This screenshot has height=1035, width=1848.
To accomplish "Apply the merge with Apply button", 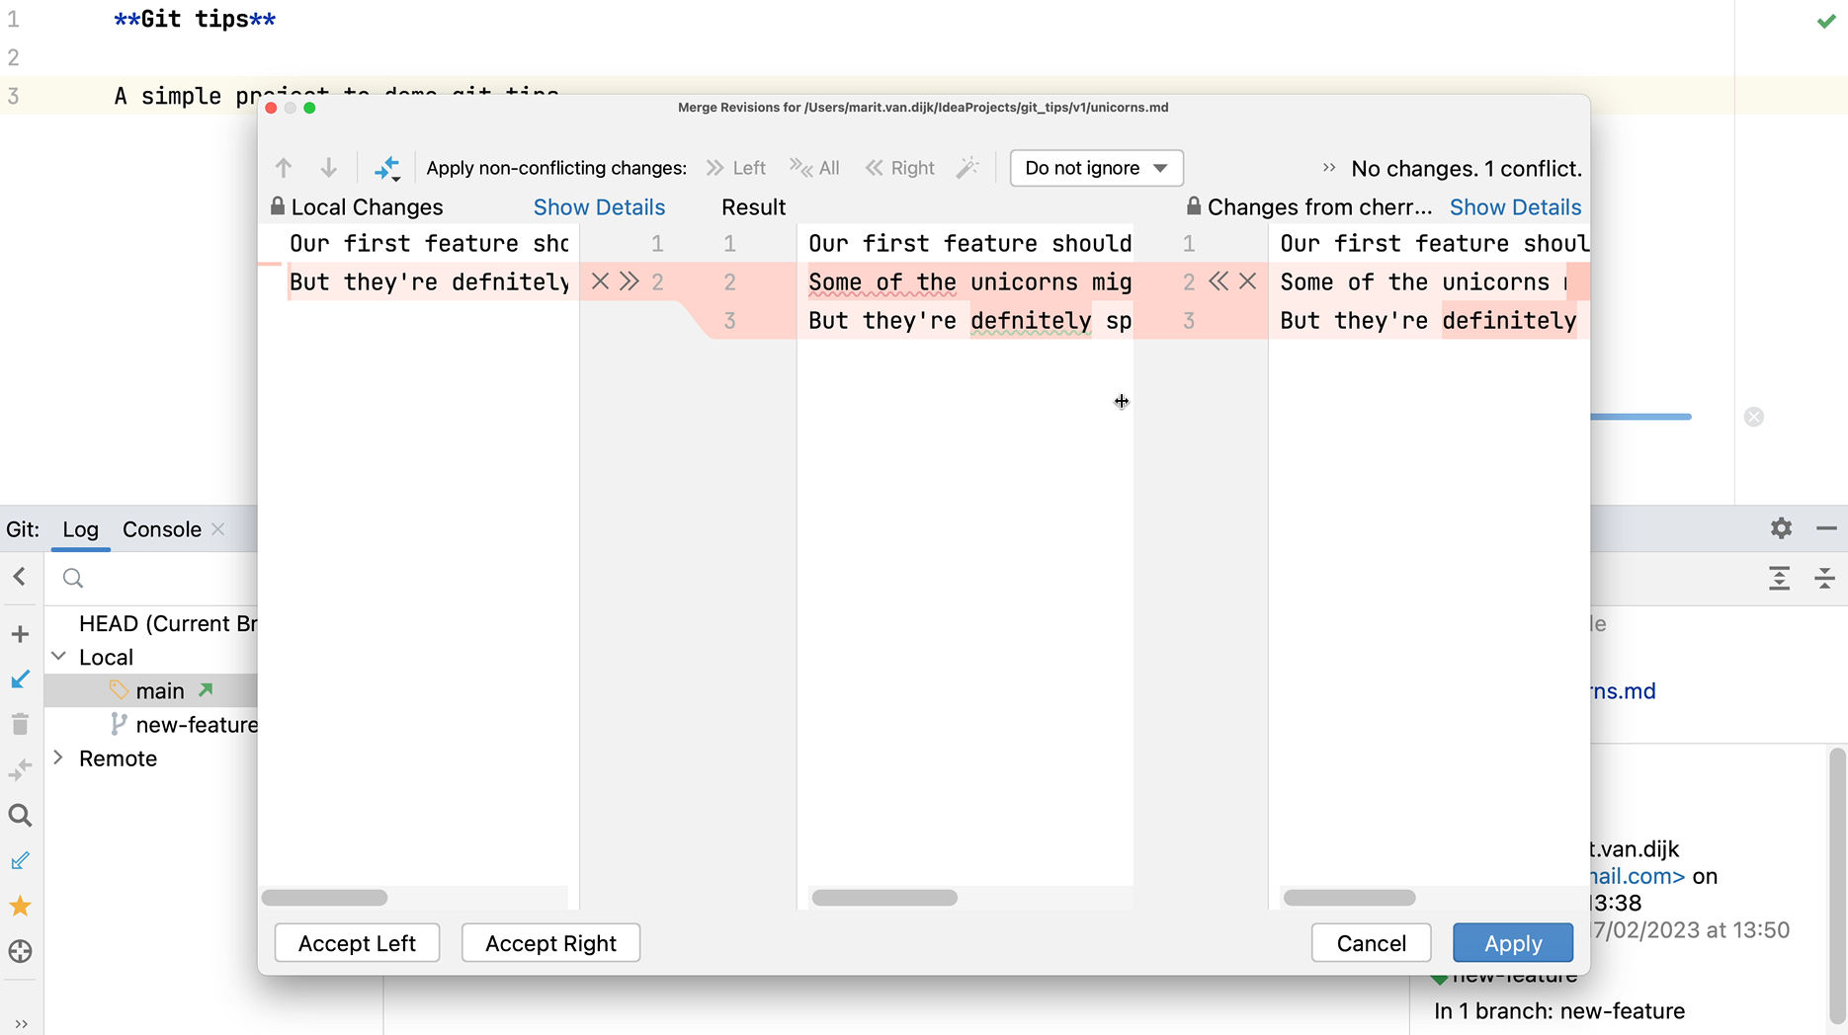I will 1512,943.
